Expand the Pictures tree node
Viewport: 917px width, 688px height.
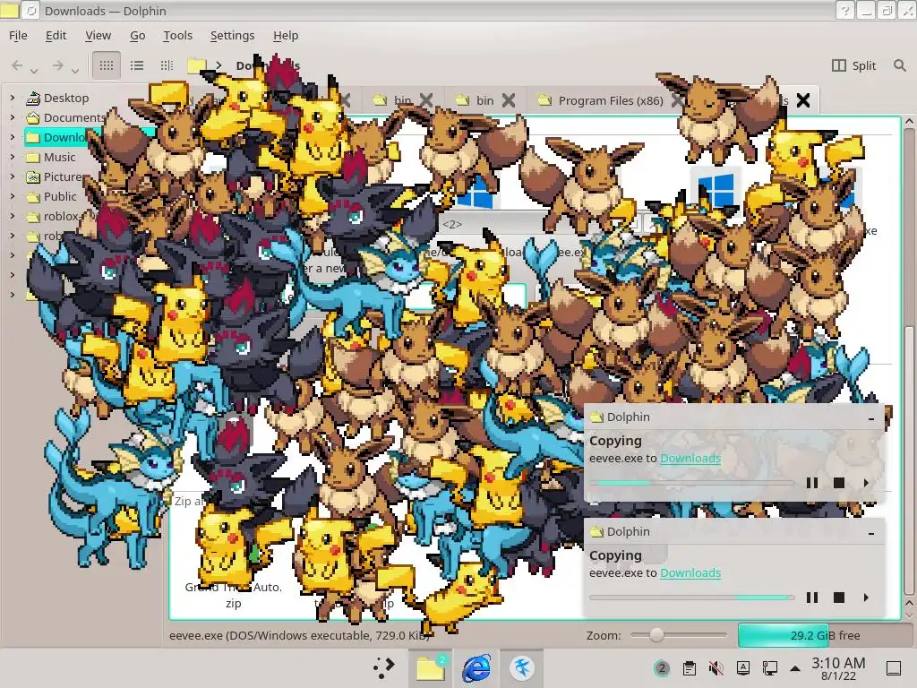tap(13, 176)
